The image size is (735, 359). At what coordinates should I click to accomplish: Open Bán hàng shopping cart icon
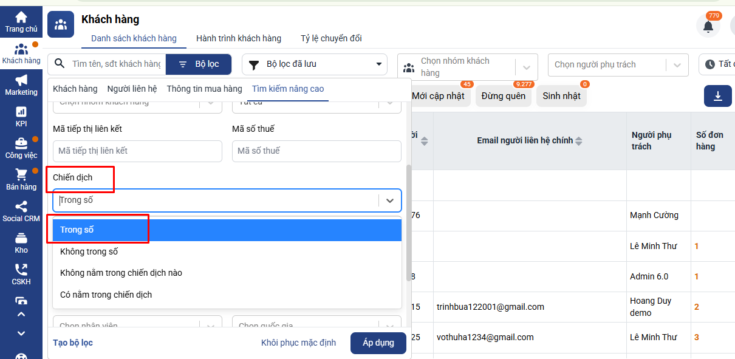coord(21,175)
